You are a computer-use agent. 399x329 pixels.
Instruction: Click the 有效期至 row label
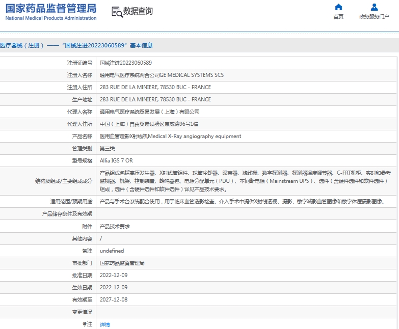tap(82, 299)
